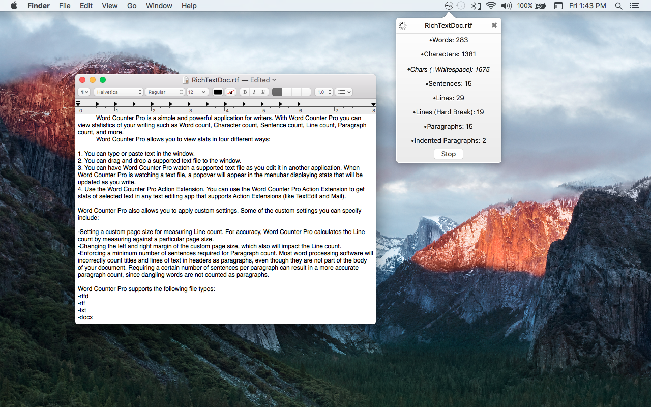Viewport: 651px width, 407px height.
Task: Open Notification Center list icon
Action: click(x=634, y=6)
